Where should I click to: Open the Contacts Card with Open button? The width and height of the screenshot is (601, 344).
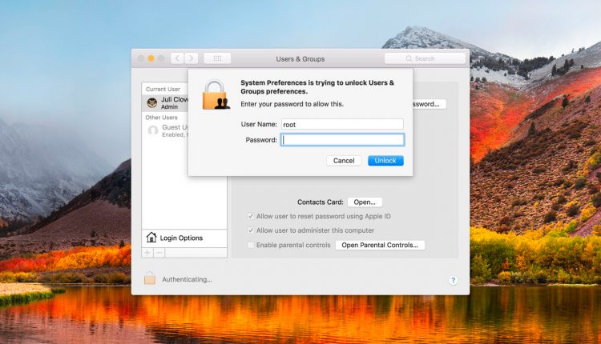(x=364, y=202)
